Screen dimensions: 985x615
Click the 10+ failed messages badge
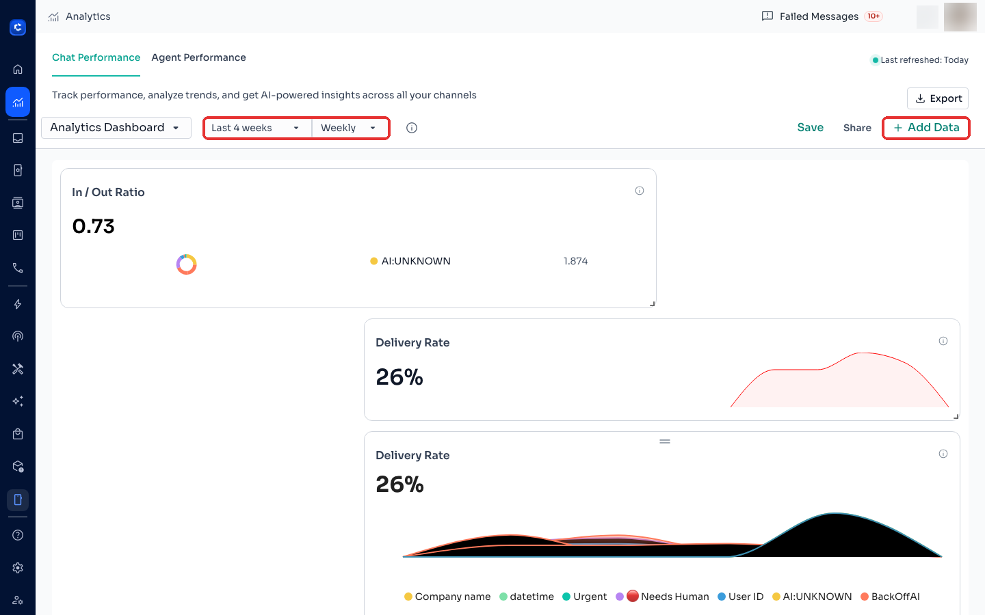tap(874, 16)
